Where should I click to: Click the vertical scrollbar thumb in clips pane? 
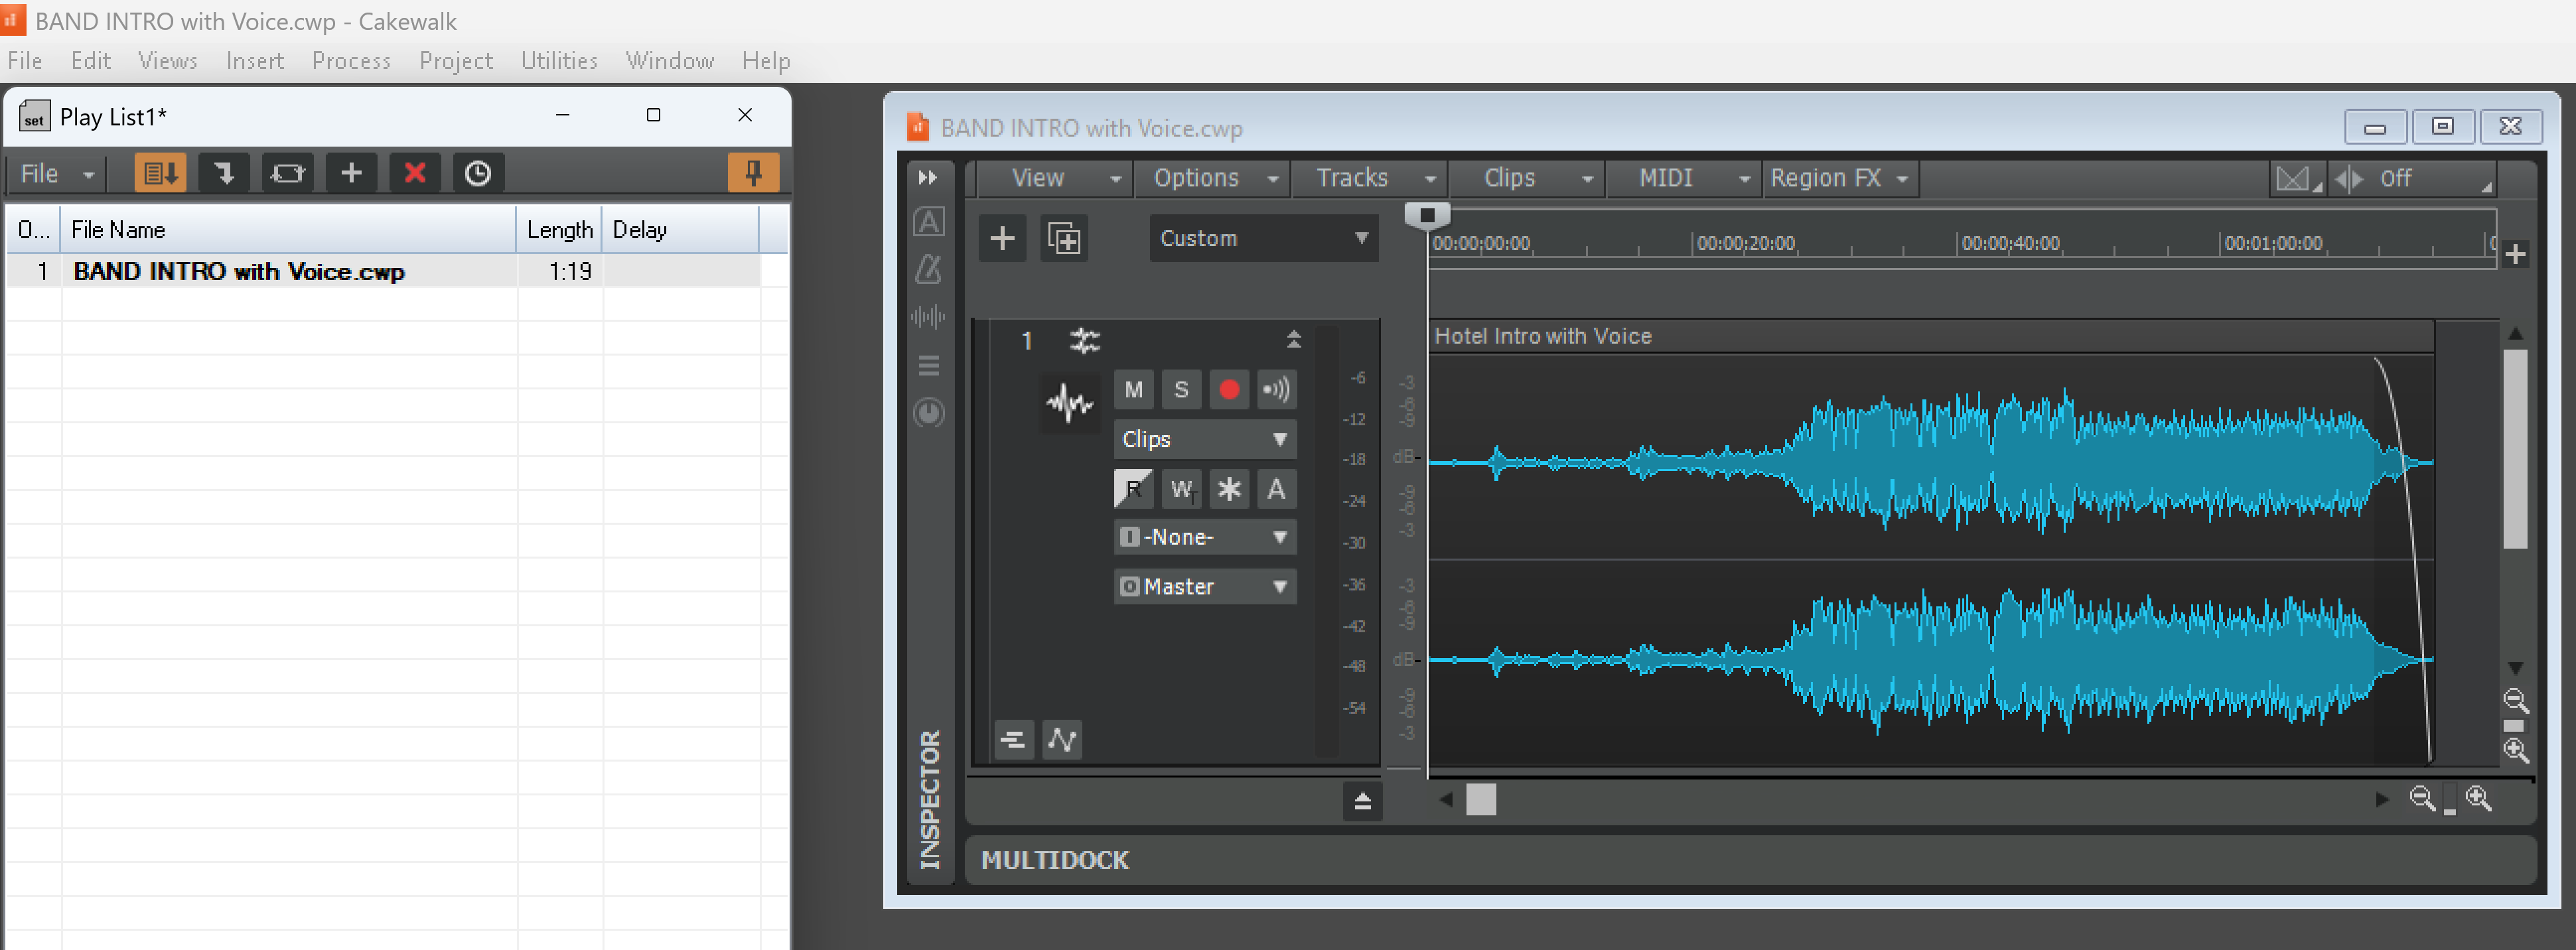pos(2515,449)
